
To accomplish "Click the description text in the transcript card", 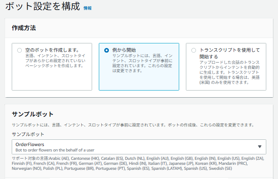I will point(229,72).
